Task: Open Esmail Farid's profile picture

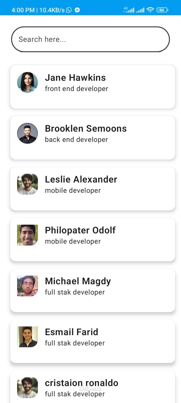Action: click(27, 337)
